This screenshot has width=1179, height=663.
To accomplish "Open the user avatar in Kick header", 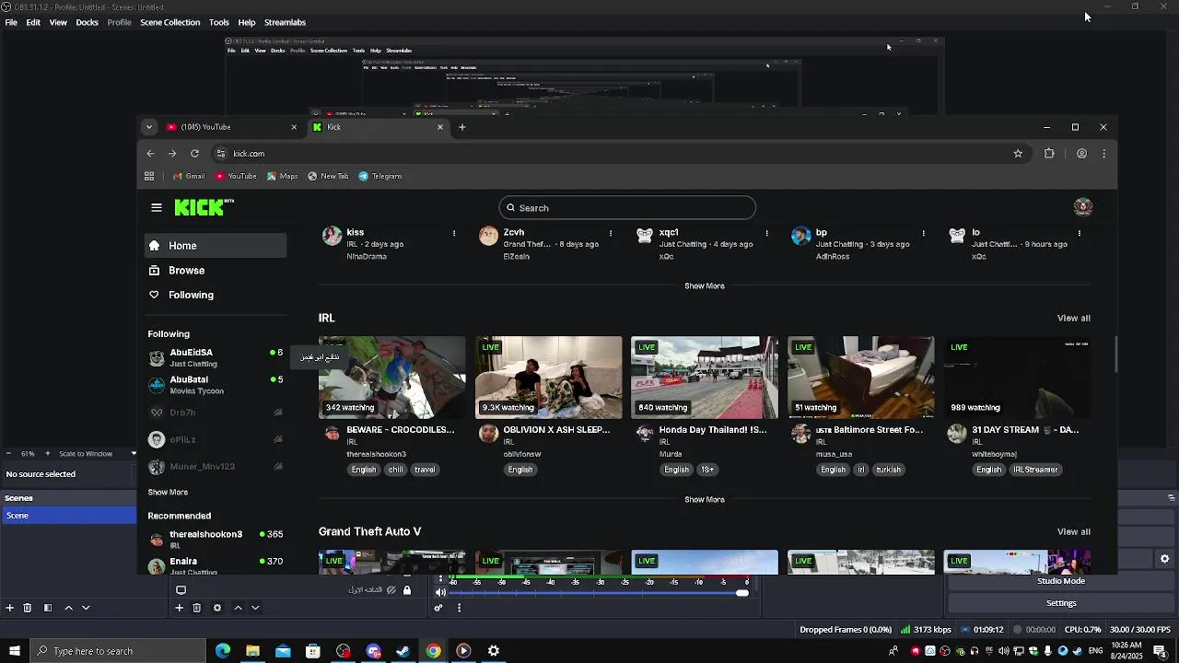I will [1083, 207].
